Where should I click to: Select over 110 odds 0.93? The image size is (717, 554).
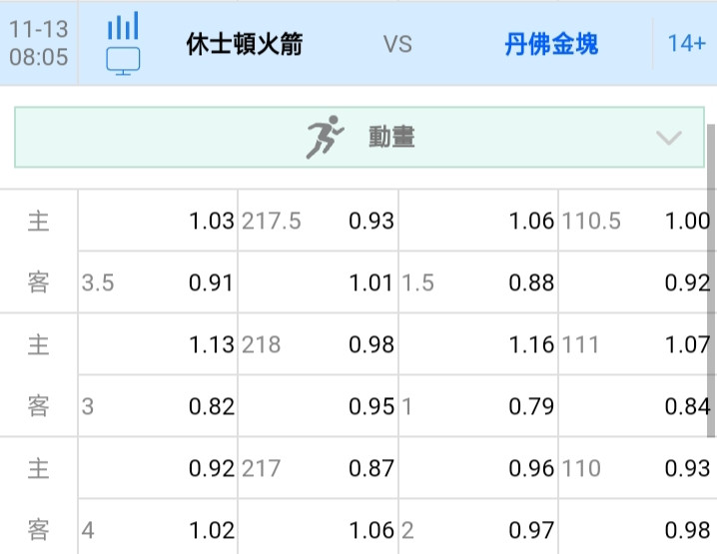point(687,468)
